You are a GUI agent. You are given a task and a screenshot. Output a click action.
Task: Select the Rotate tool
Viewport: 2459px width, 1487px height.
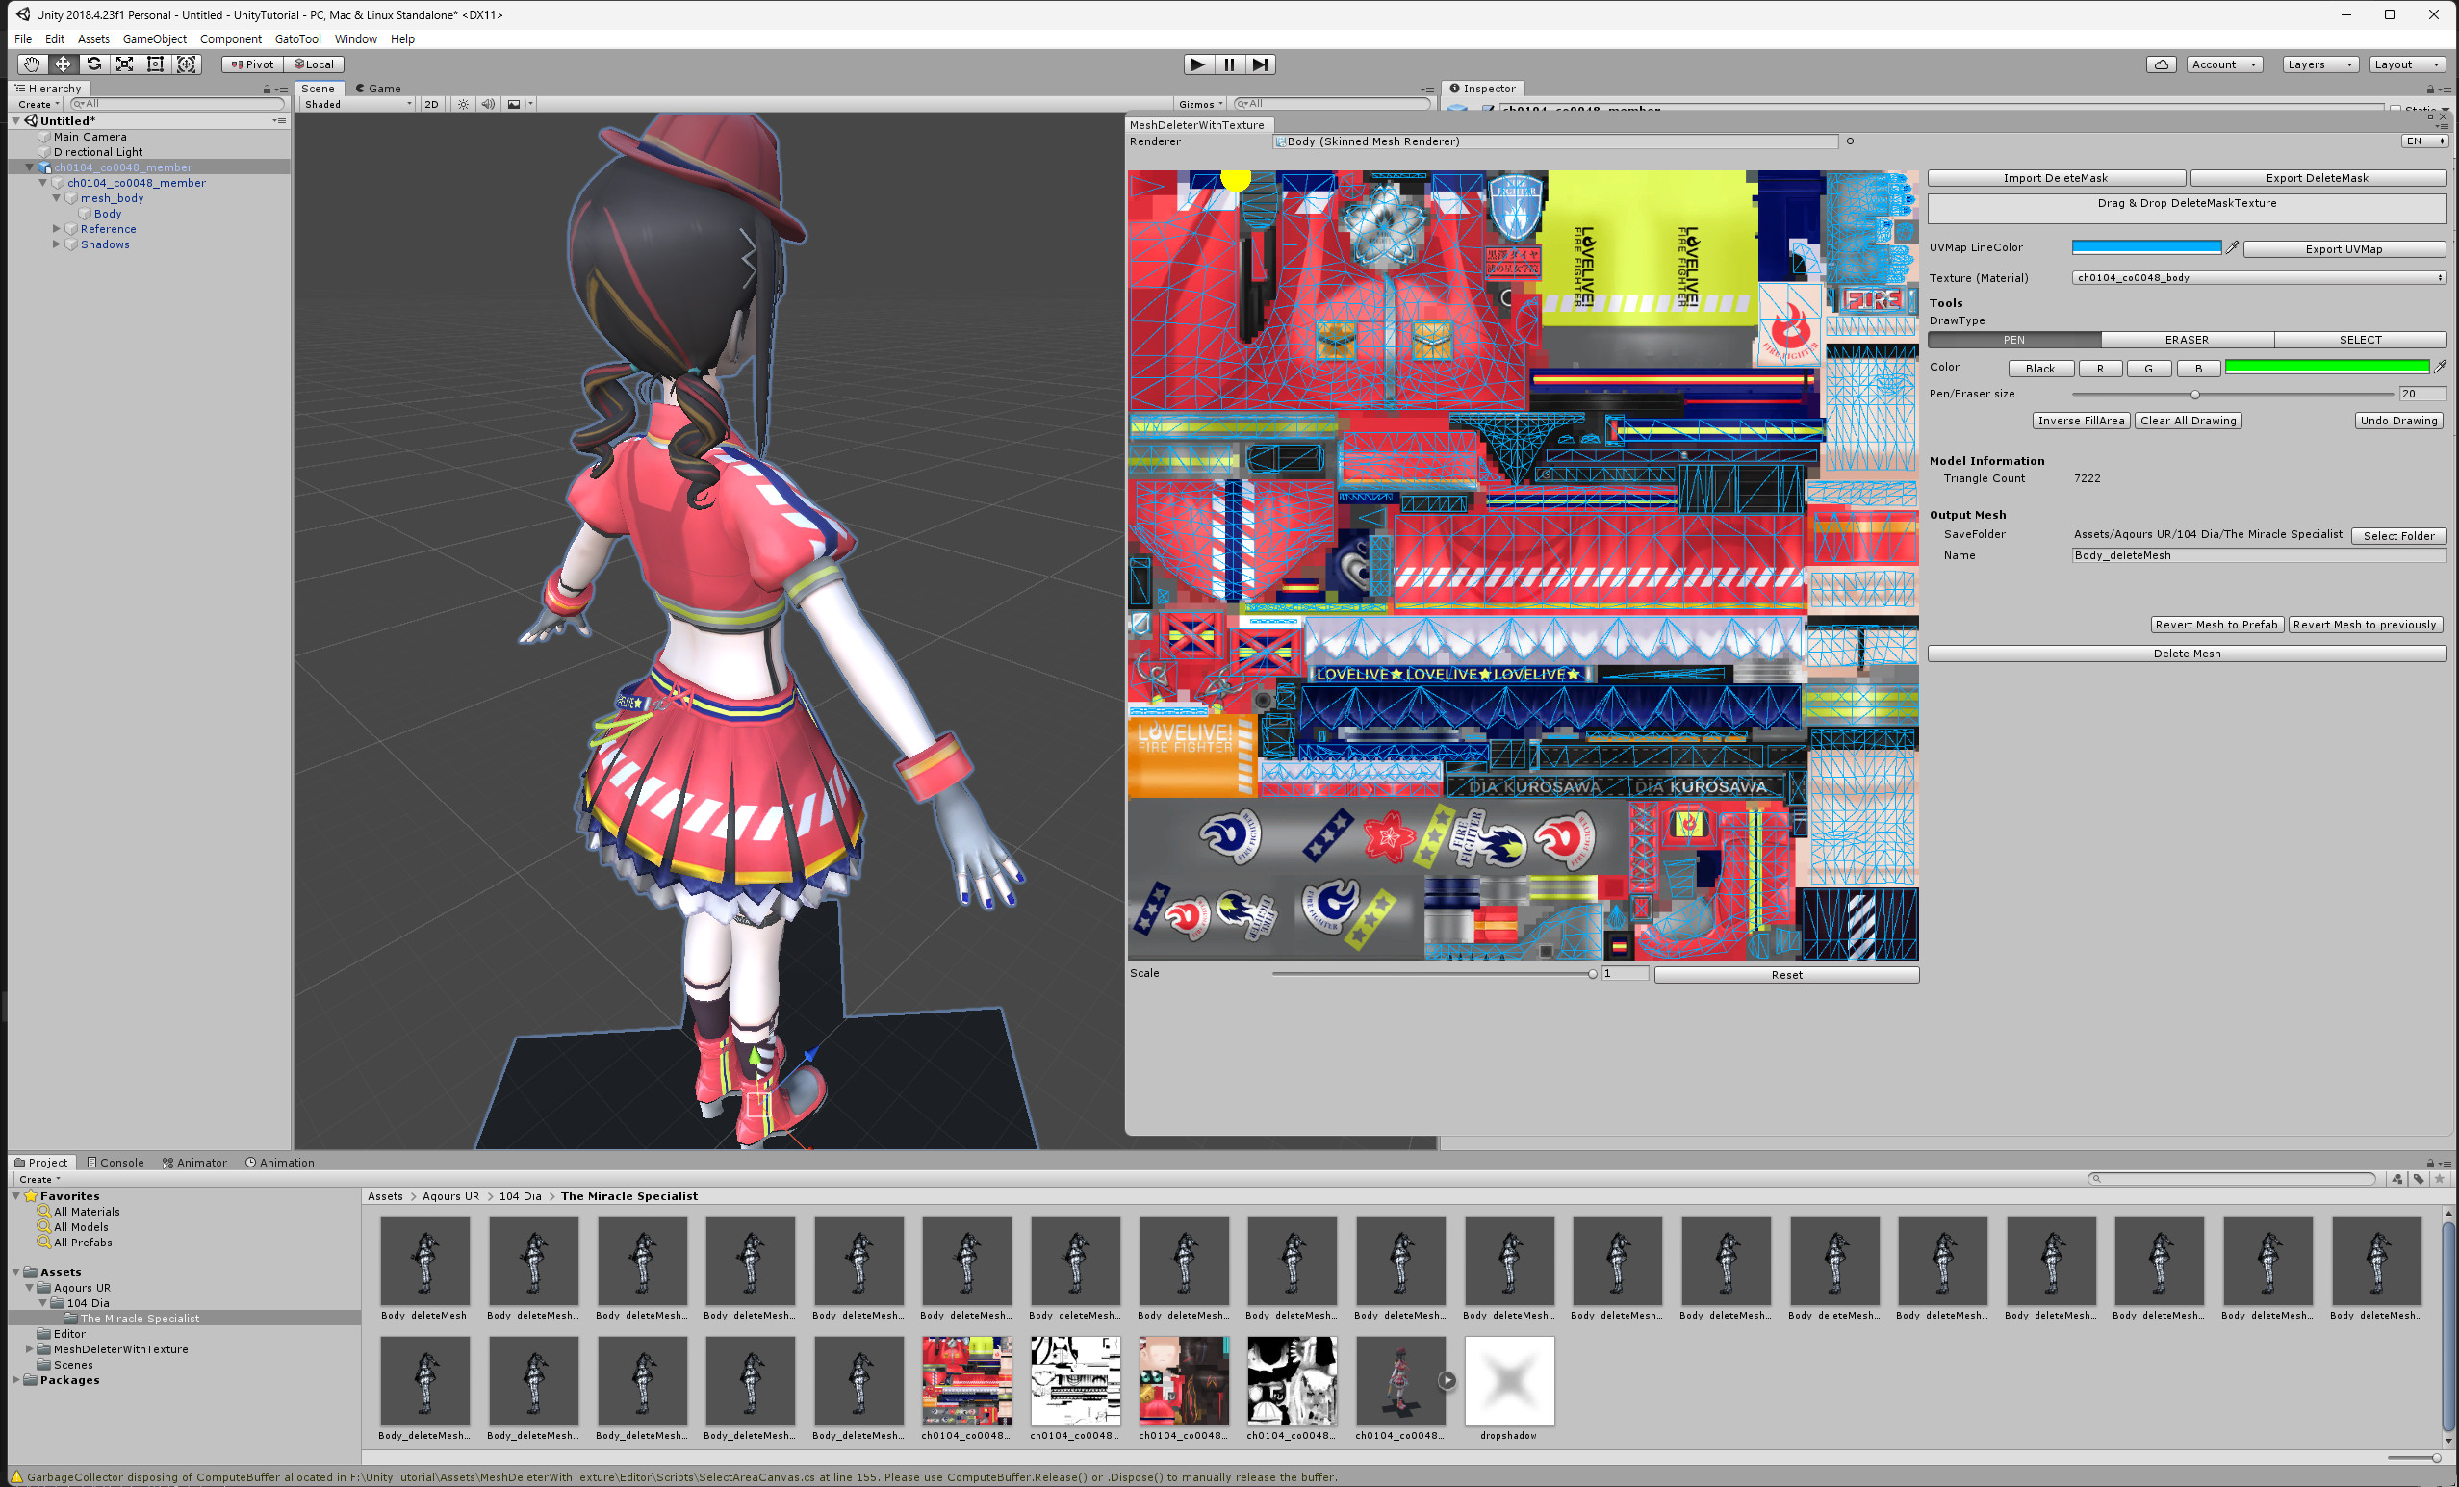tap(93, 64)
